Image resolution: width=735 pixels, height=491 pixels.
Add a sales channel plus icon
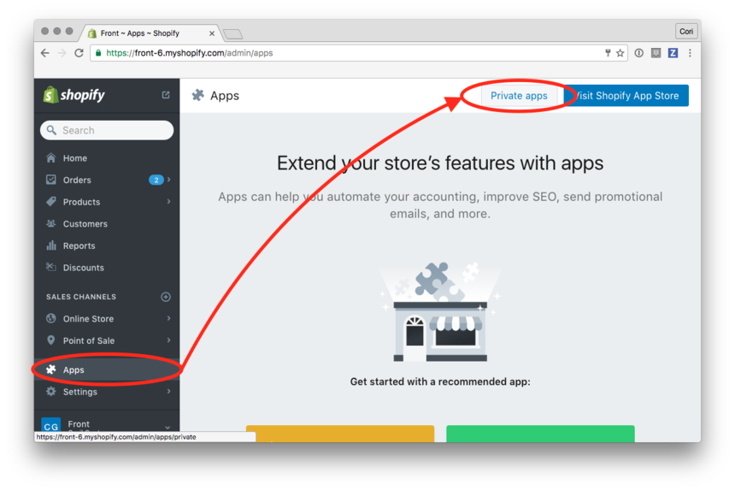click(x=166, y=296)
